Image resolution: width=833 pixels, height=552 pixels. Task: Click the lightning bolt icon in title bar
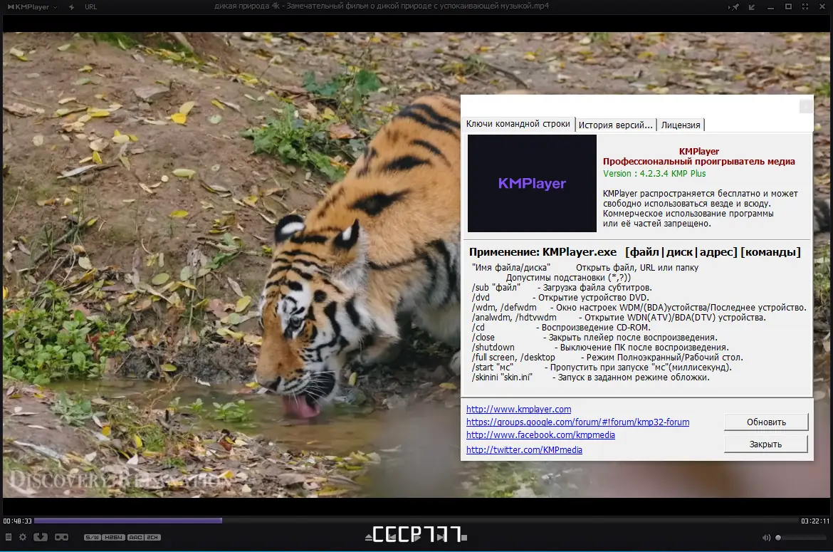[x=71, y=7]
